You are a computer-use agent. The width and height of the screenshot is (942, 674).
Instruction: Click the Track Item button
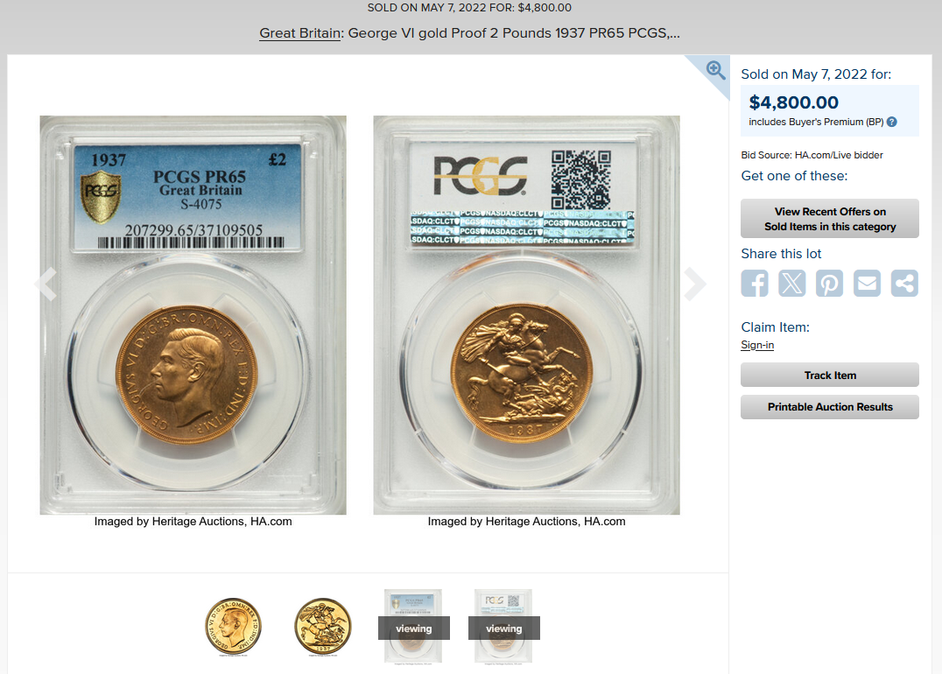tap(830, 375)
